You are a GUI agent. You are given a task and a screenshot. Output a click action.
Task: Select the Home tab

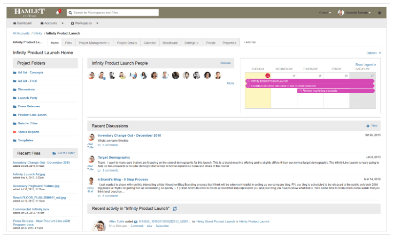pos(54,43)
